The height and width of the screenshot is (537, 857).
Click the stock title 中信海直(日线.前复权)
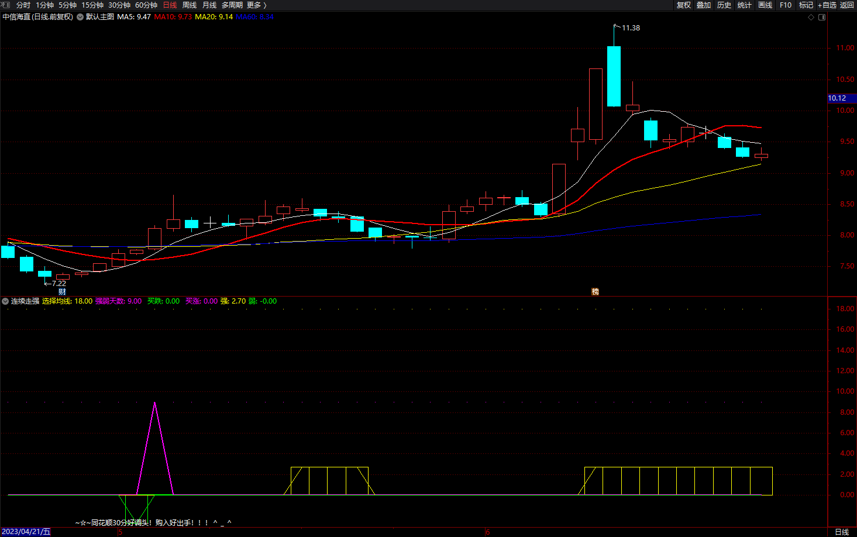pos(38,17)
